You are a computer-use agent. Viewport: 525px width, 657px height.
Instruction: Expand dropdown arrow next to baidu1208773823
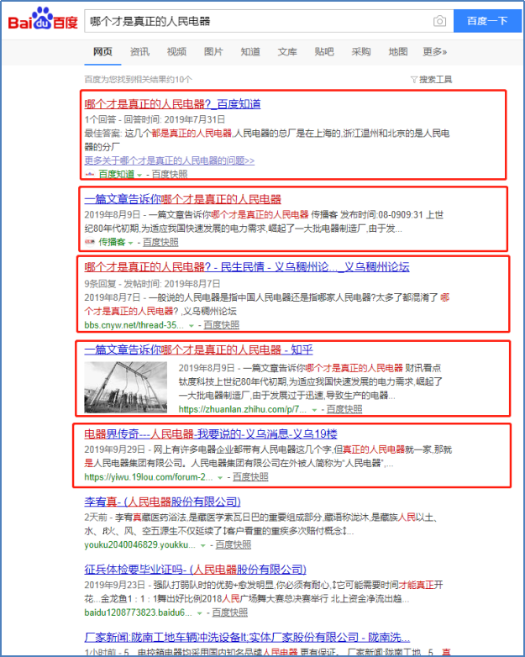[199, 613]
